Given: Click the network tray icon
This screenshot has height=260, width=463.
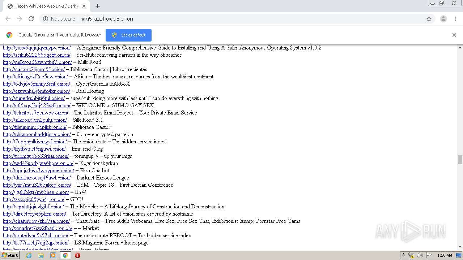Looking at the screenshot, I should pos(411,255).
